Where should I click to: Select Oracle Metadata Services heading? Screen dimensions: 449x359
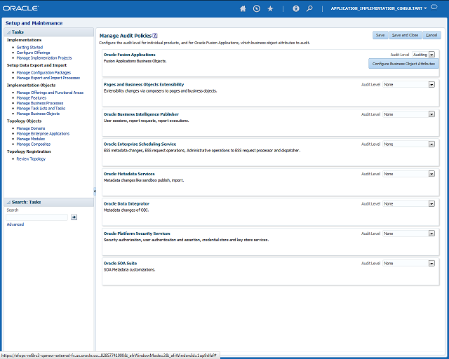129,174
